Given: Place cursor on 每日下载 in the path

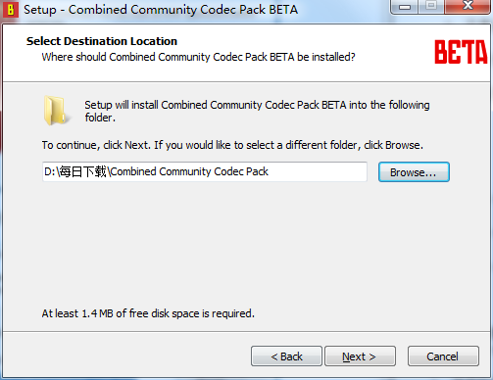Looking at the screenshot, I should click(82, 171).
